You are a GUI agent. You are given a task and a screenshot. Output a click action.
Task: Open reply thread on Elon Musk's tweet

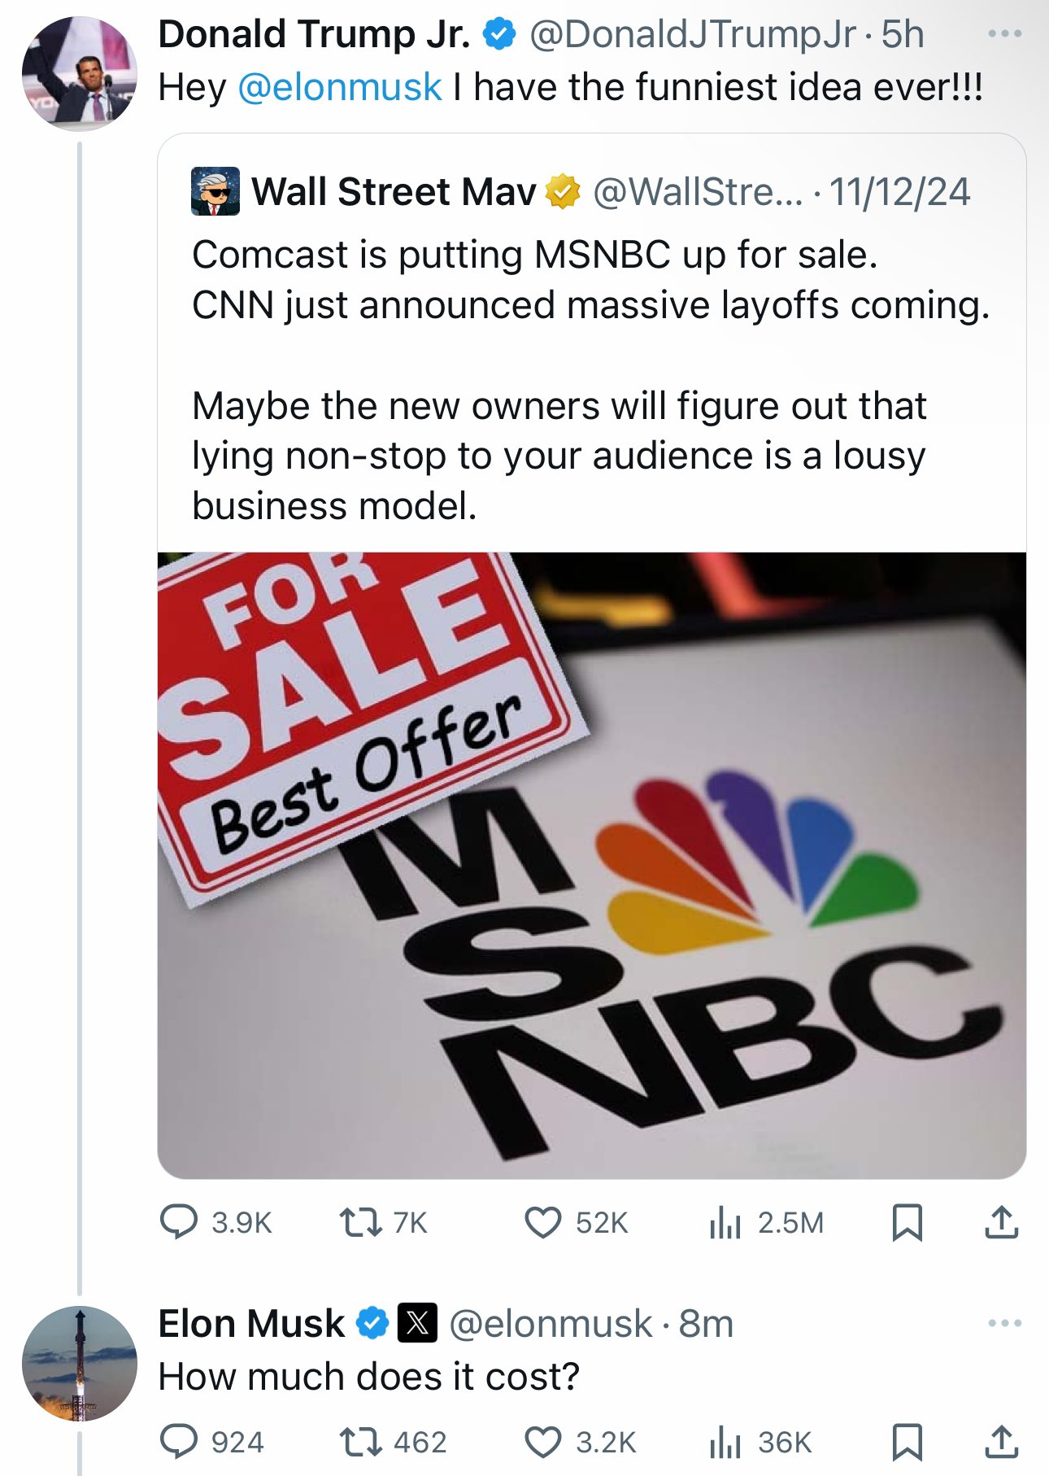click(x=179, y=1442)
